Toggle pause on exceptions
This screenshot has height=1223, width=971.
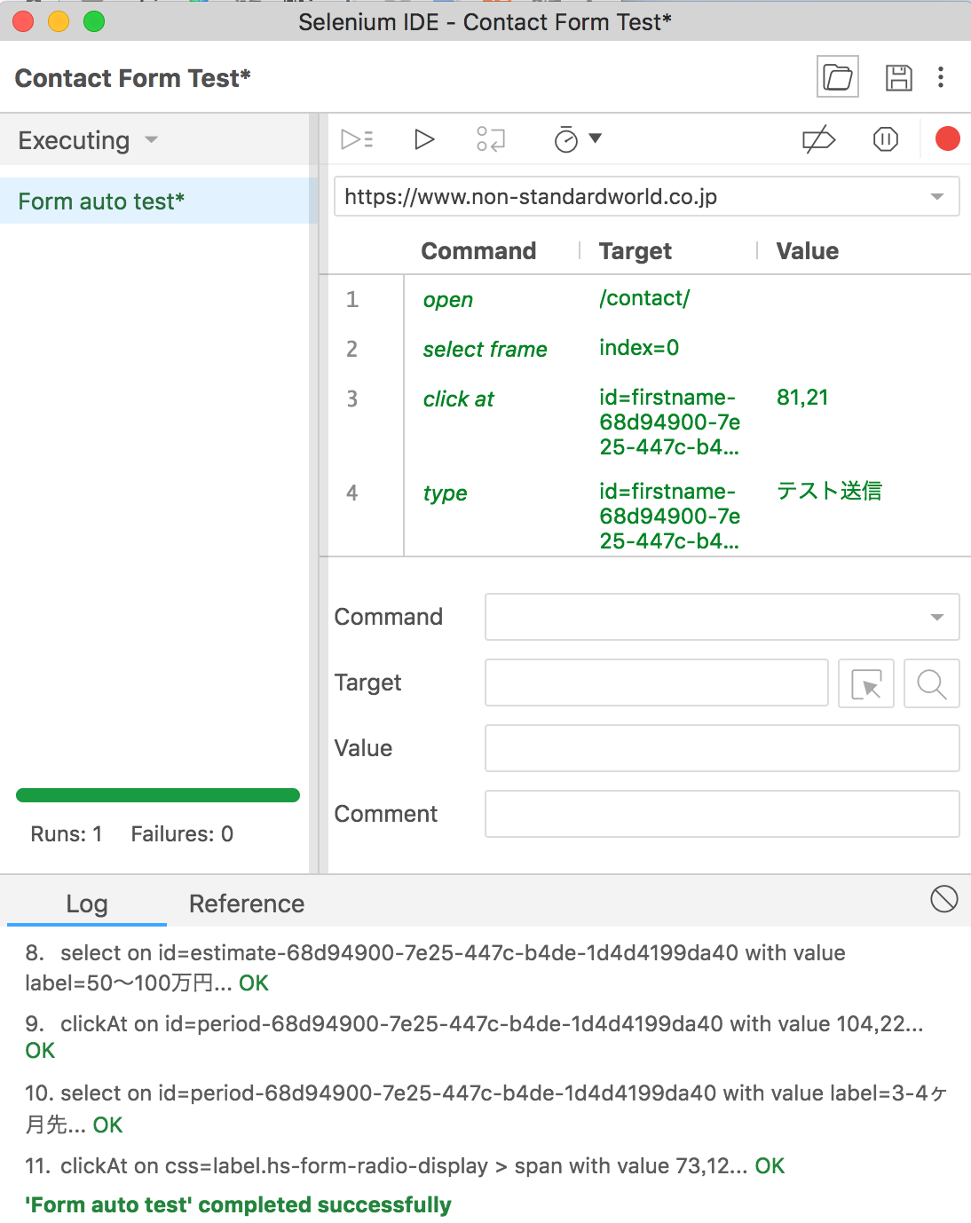point(886,139)
